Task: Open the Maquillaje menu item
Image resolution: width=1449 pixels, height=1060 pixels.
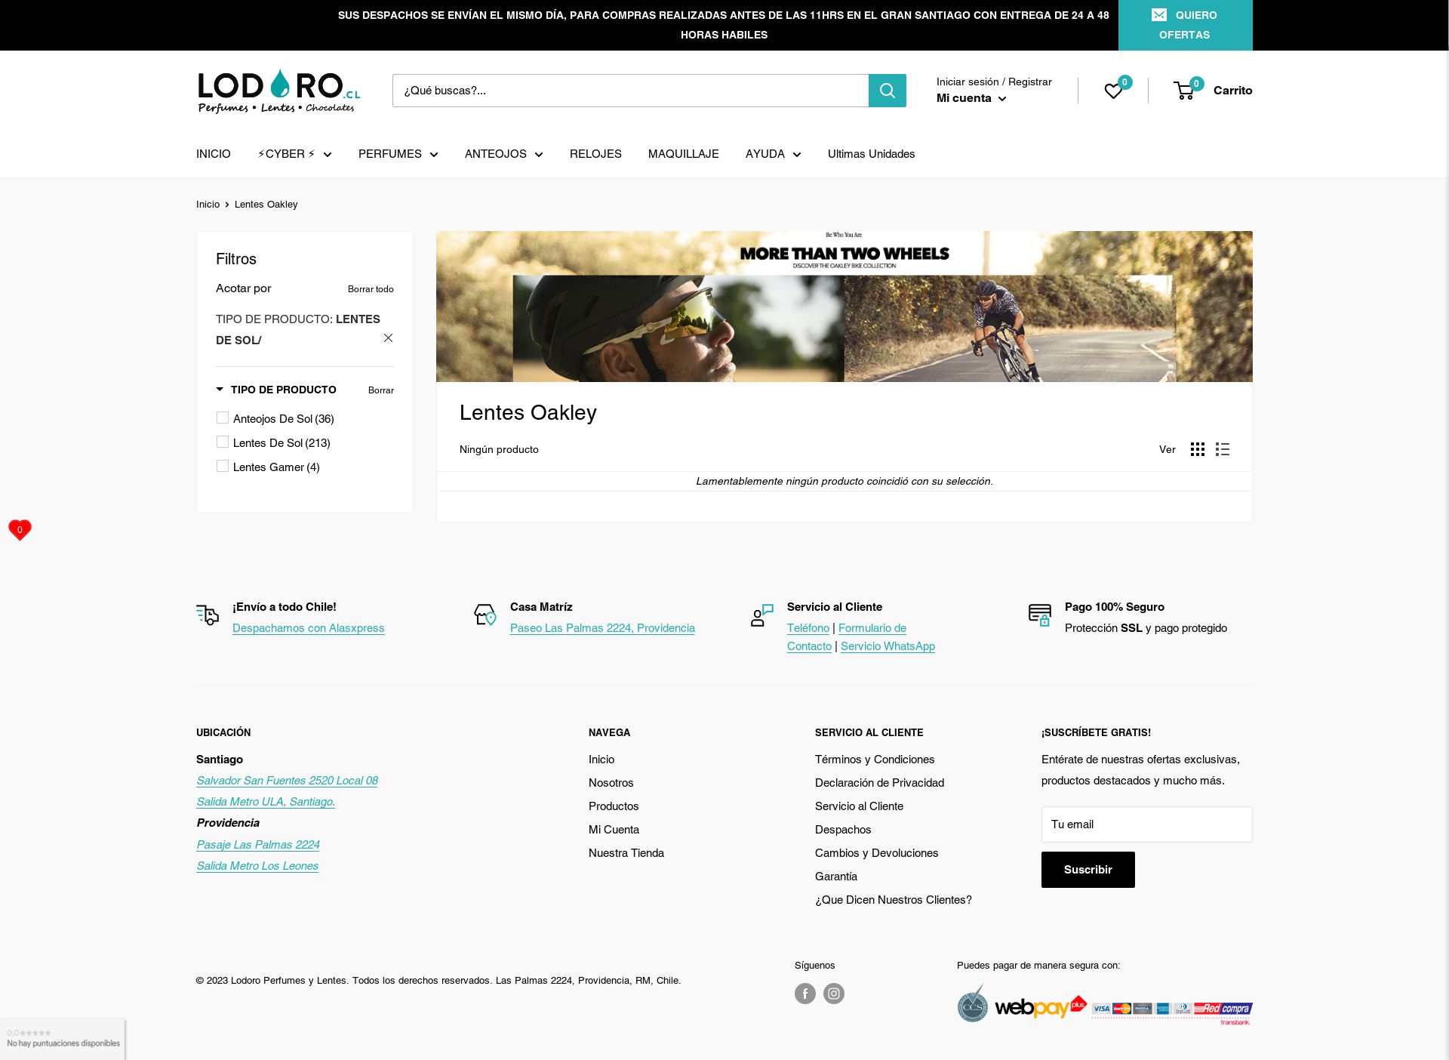Action: (683, 154)
